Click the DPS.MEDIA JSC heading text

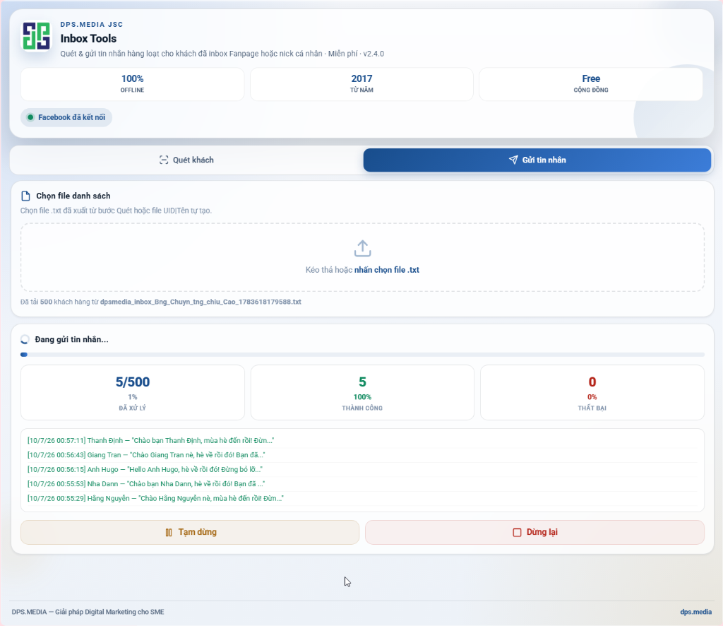pyautogui.click(x=92, y=25)
